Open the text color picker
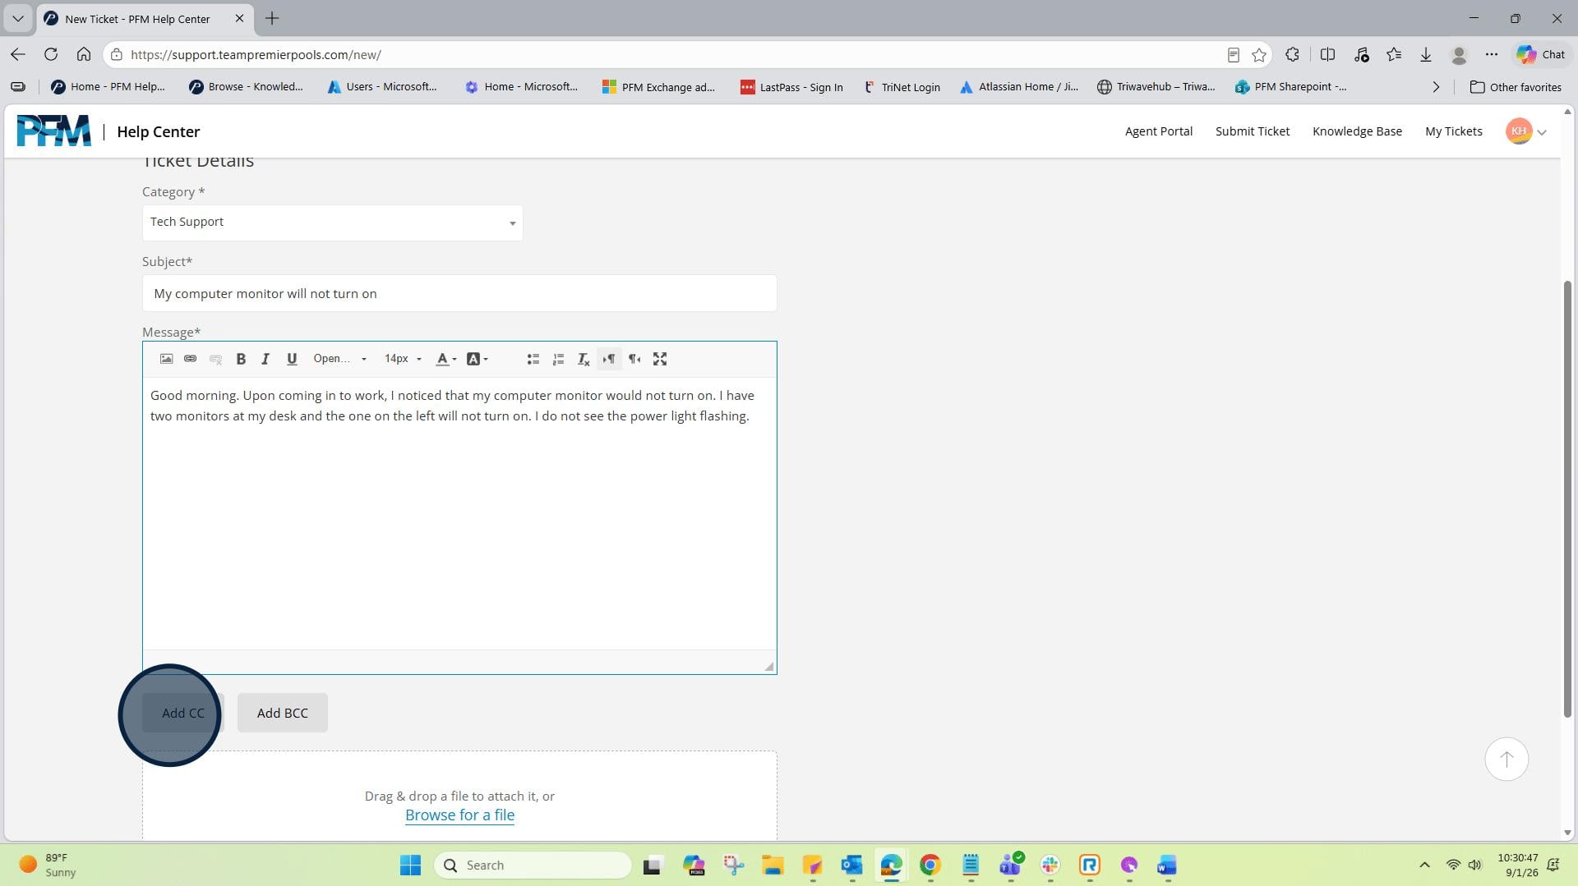Image resolution: width=1578 pixels, height=886 pixels. 446,359
